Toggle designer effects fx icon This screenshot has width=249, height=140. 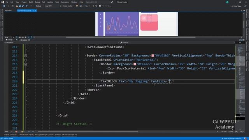(x=16, y=37)
